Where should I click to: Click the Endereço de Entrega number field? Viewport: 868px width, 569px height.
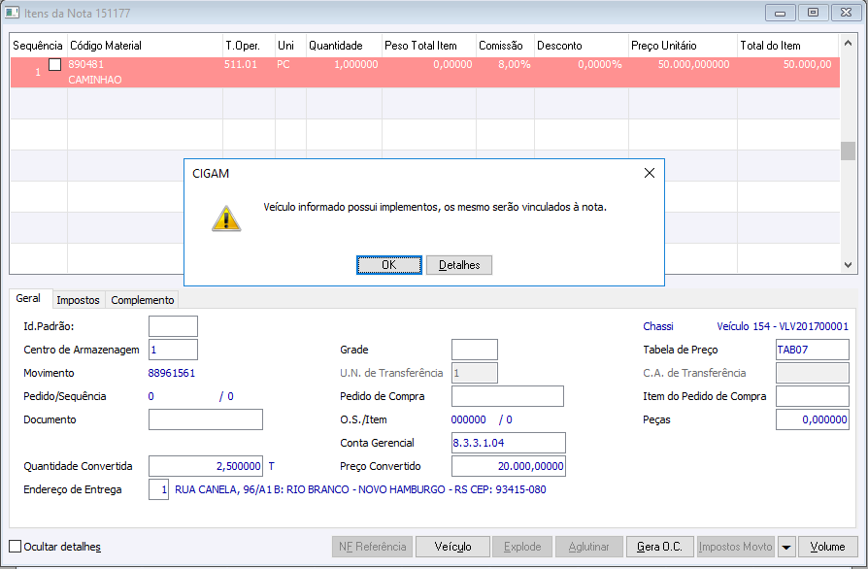[159, 489]
